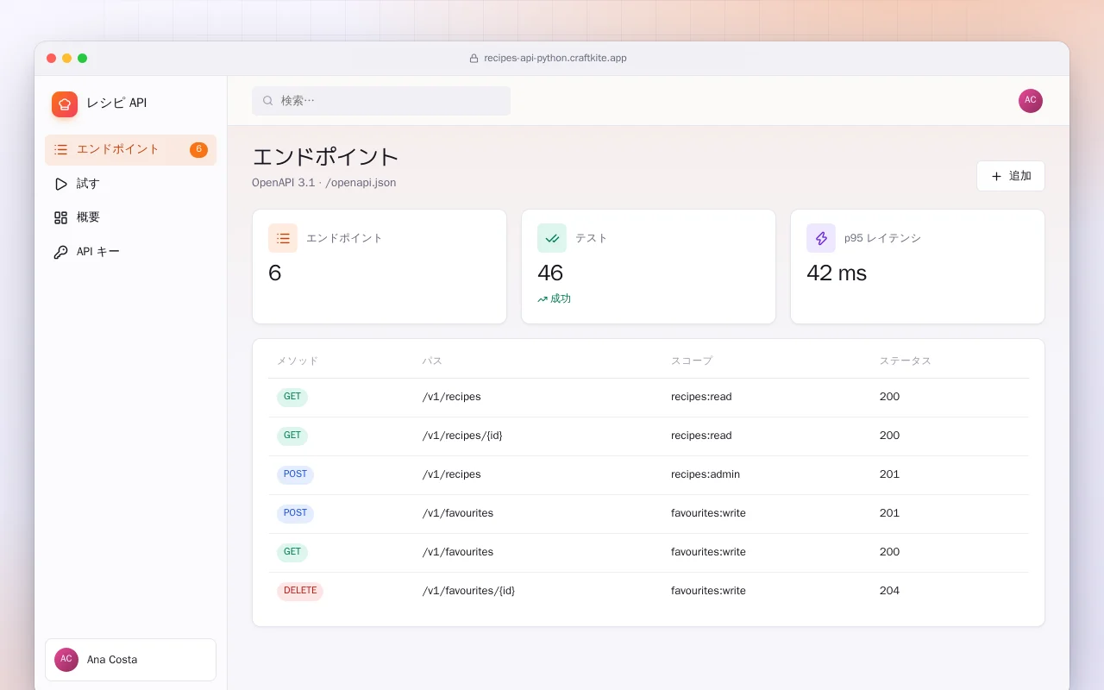1104x690 pixels.
Task: Click Ana Costa's avatar in the sidebar footer
Action: point(66,660)
